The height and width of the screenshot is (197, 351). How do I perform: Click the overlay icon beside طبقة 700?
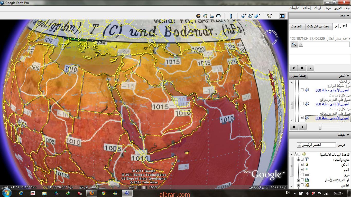307,104
